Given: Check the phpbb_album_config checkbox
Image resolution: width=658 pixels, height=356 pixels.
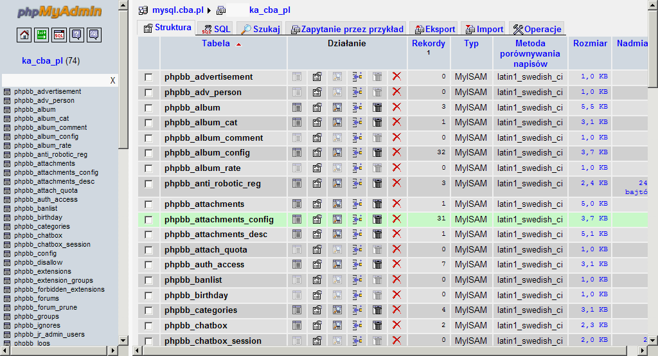Looking at the screenshot, I should pos(148,153).
